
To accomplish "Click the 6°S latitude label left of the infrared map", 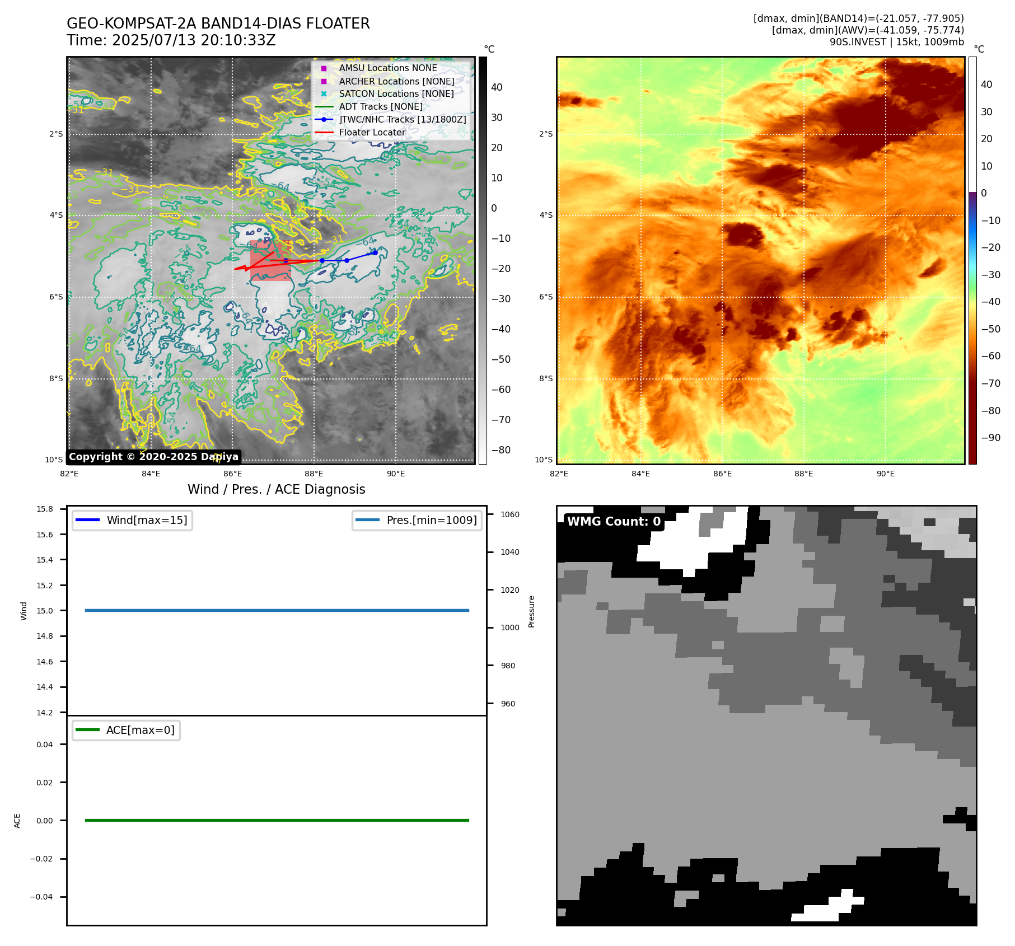I will pos(56,297).
